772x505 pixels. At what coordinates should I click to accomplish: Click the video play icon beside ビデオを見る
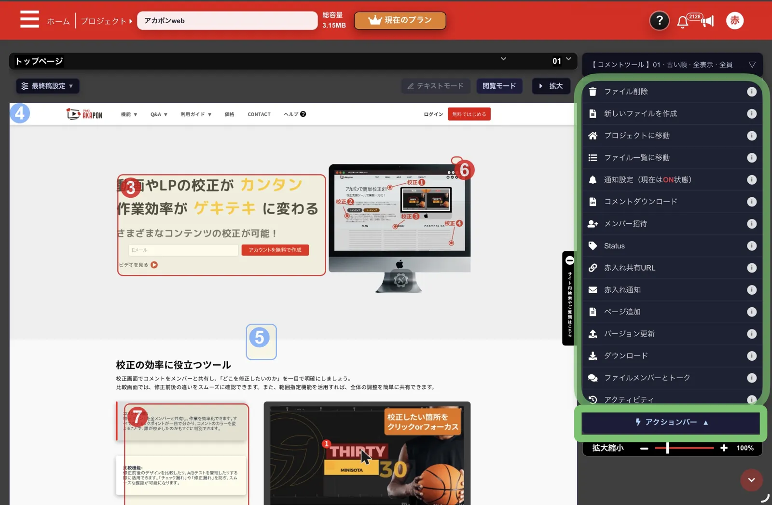pyautogui.click(x=154, y=265)
